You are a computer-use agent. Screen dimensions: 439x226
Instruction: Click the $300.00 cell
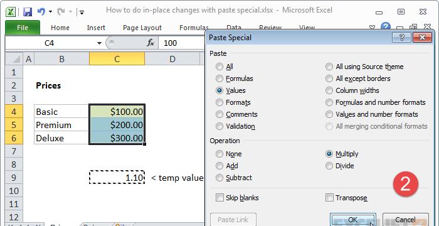117,138
